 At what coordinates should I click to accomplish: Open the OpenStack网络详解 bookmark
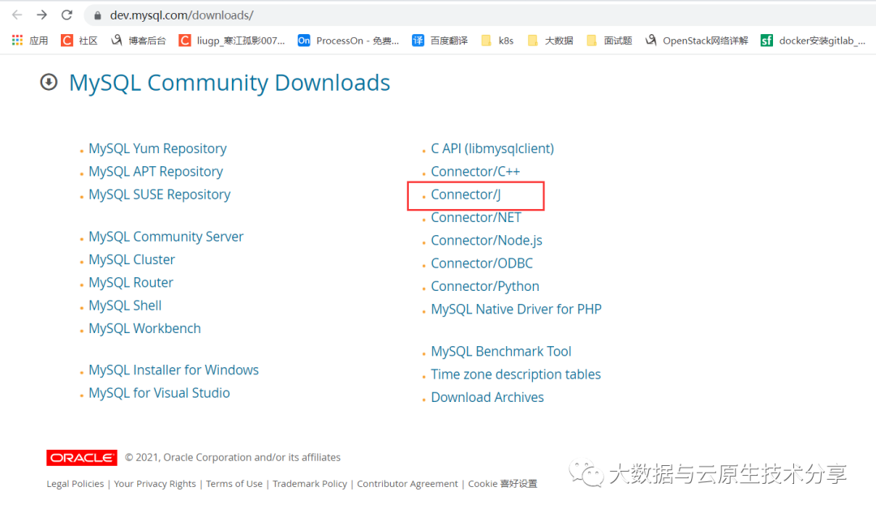(x=697, y=41)
